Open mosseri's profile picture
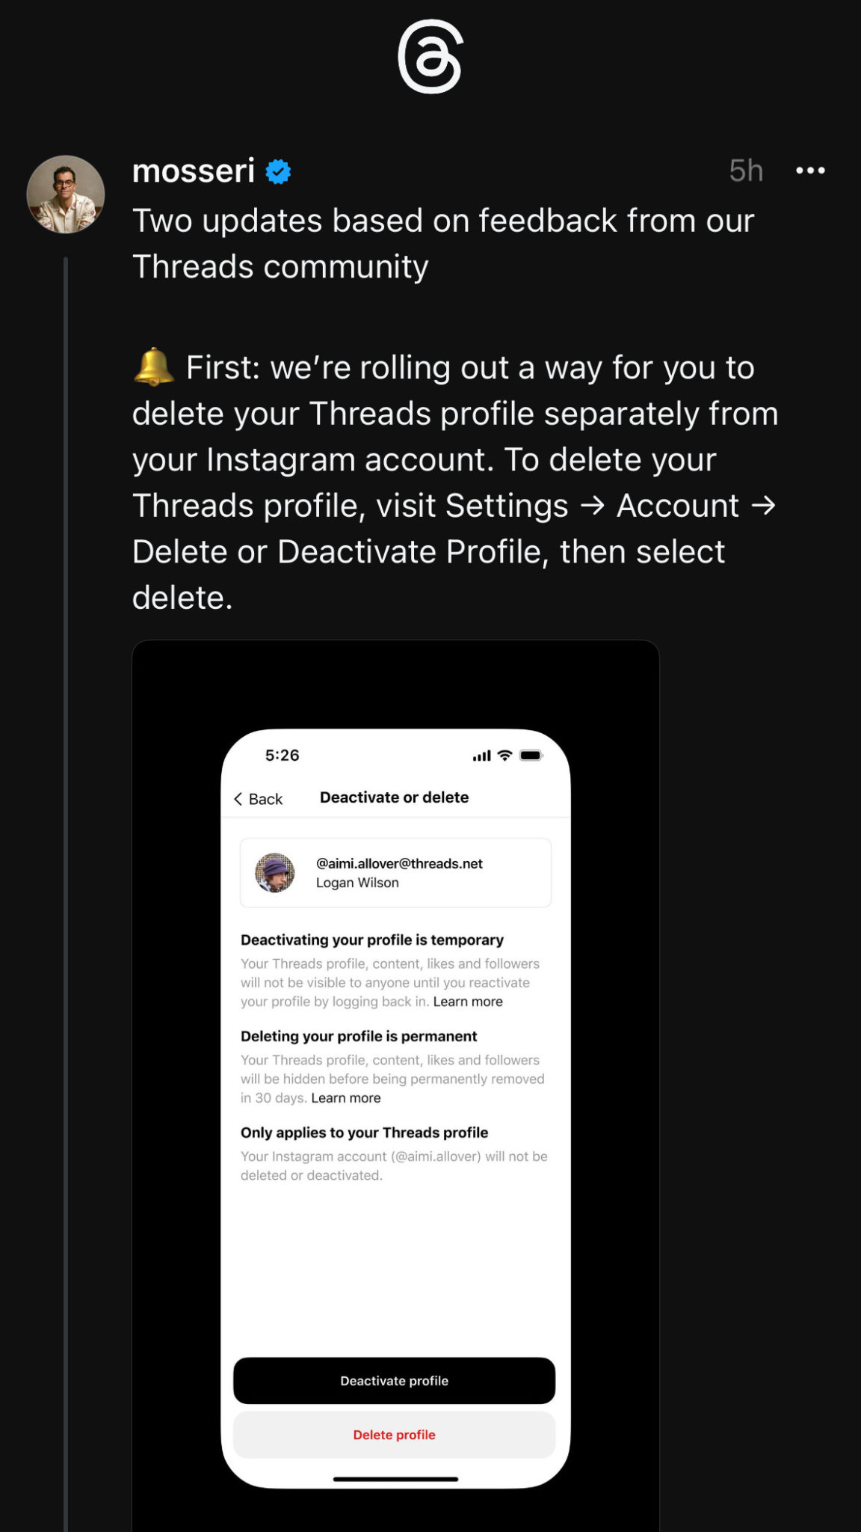 (x=66, y=194)
